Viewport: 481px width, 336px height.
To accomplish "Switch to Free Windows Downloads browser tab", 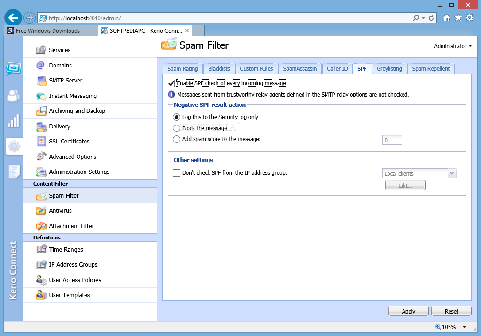I will [x=51, y=30].
